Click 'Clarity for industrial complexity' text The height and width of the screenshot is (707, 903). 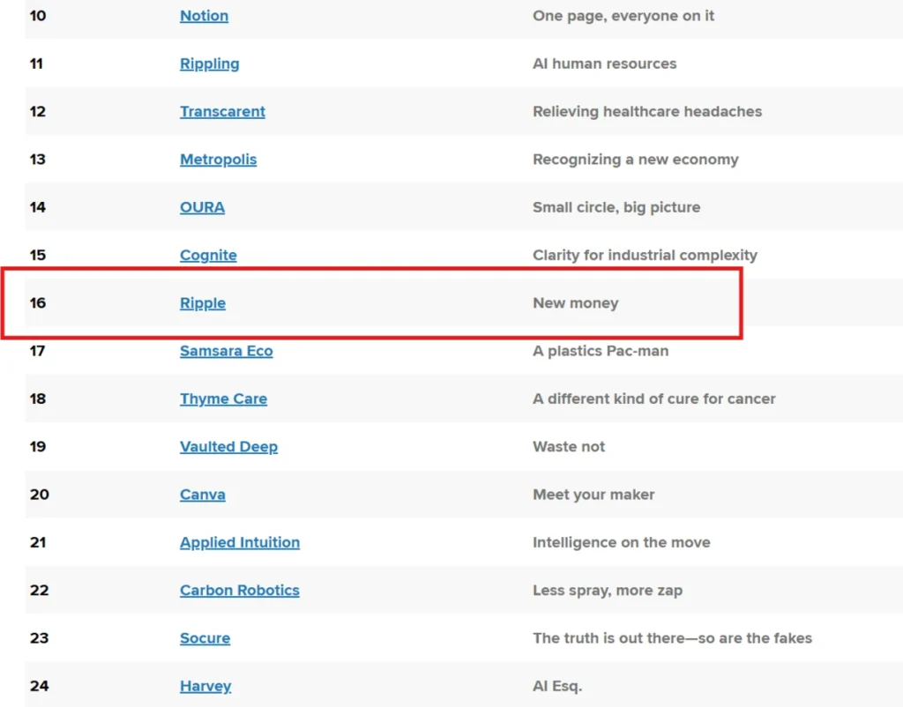coord(645,255)
